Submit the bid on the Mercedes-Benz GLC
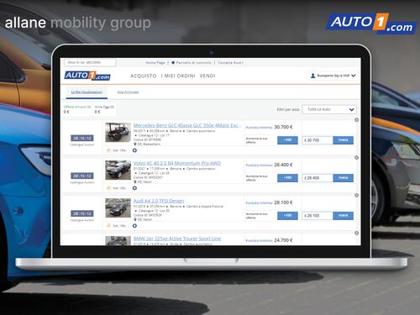The height and width of the screenshot is (315, 420). coord(343,140)
